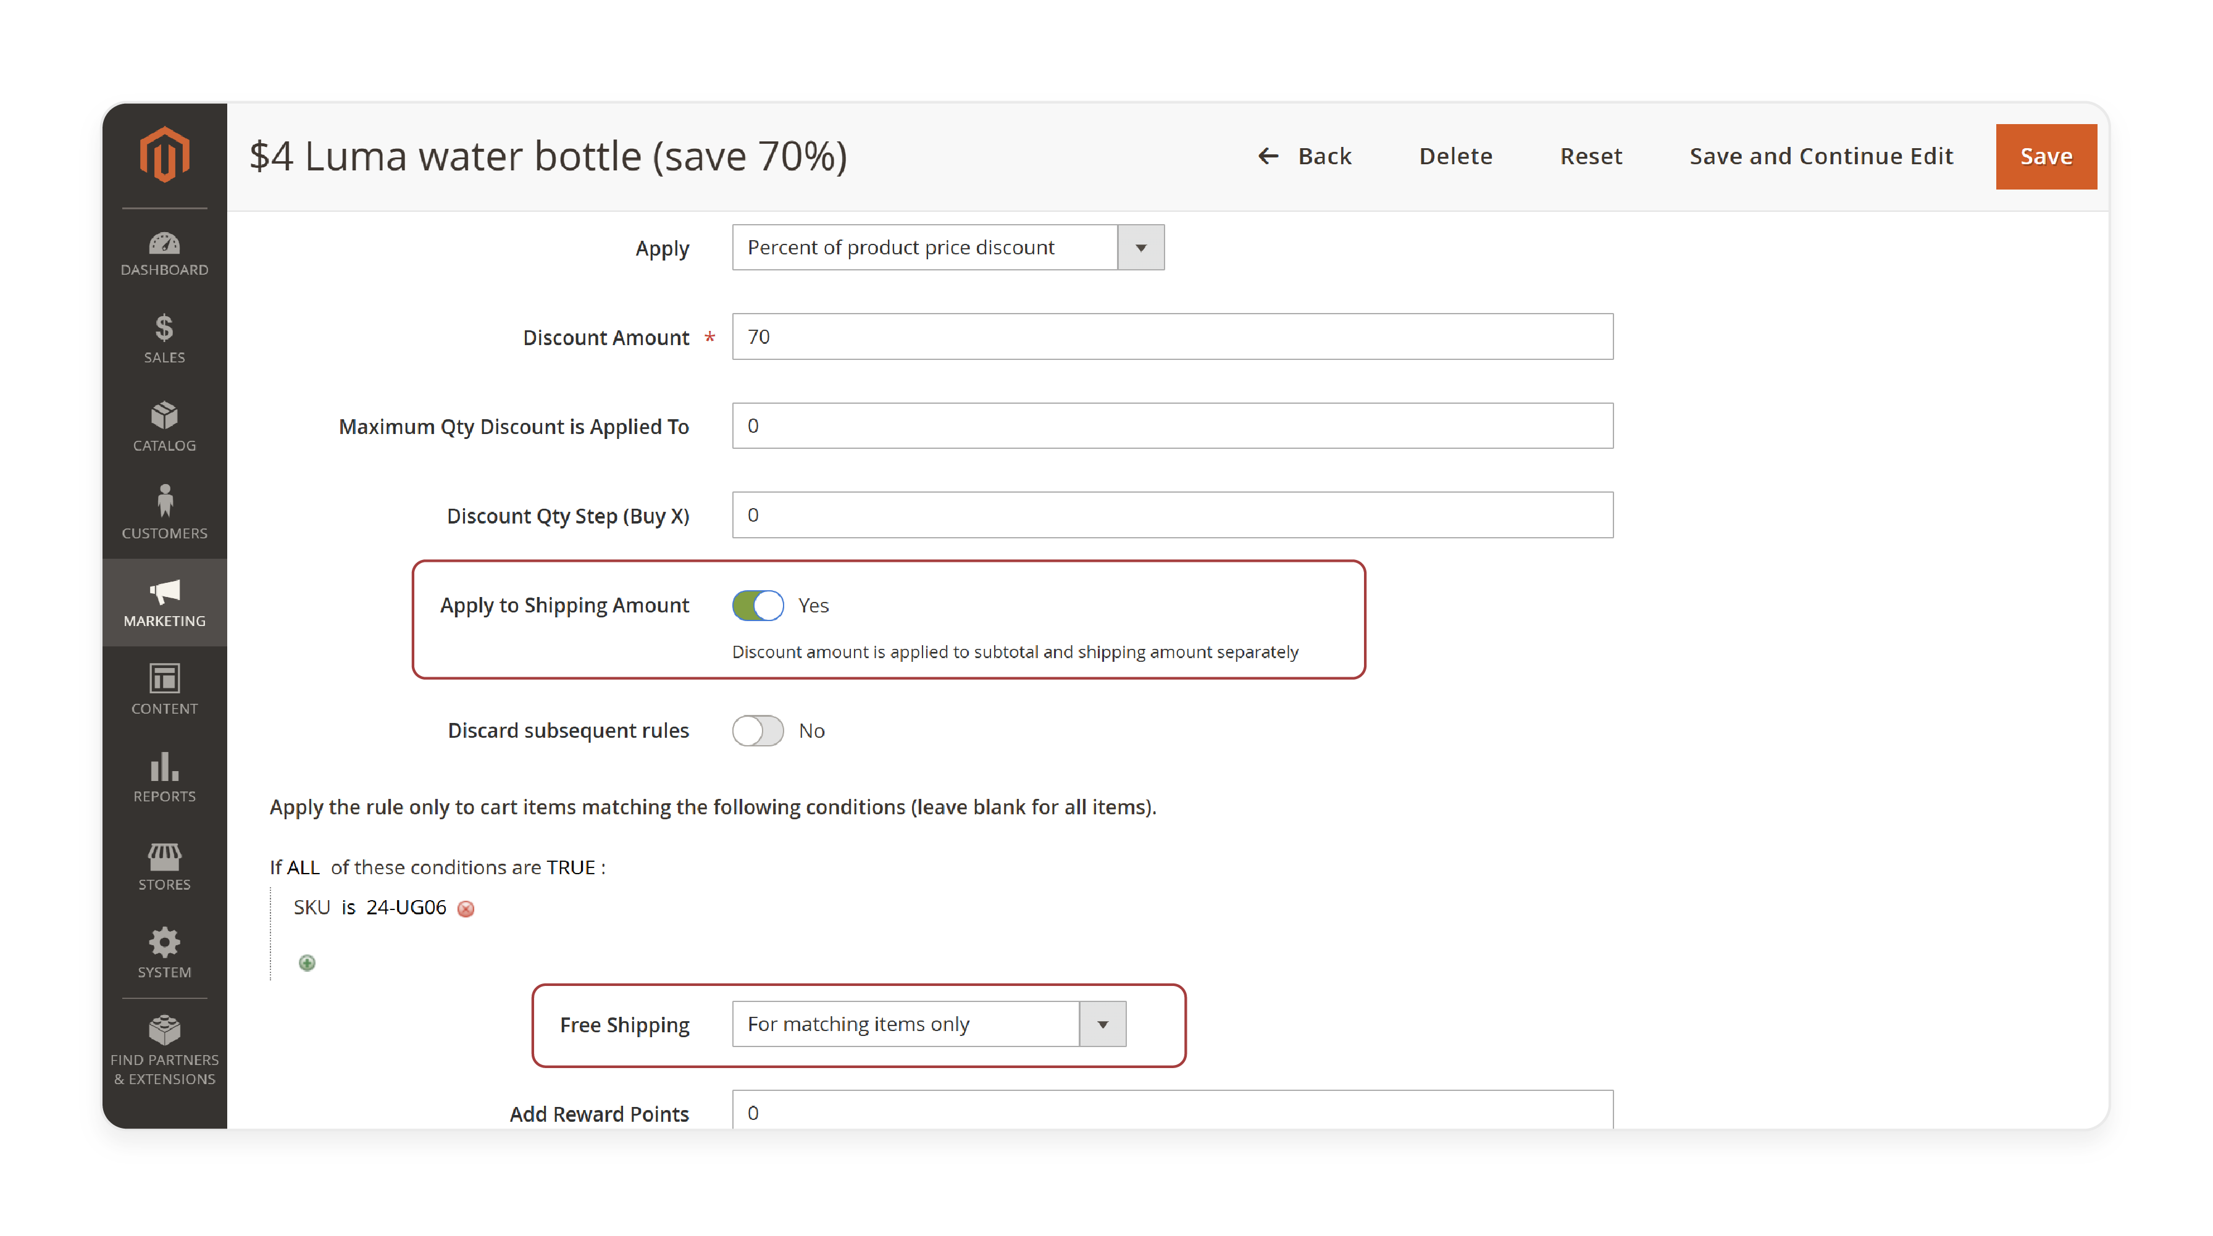Select the Percent of product price discount box

(948, 248)
